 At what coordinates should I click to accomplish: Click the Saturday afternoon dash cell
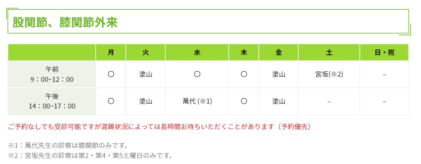point(329,101)
